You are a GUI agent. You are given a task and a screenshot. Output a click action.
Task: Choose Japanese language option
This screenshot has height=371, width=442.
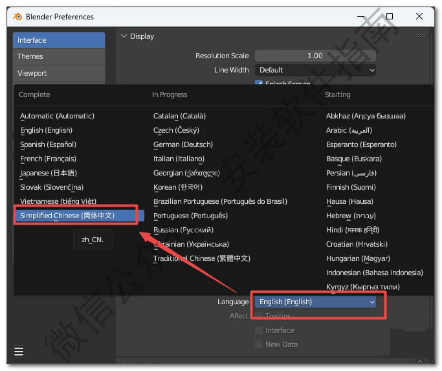tap(48, 173)
